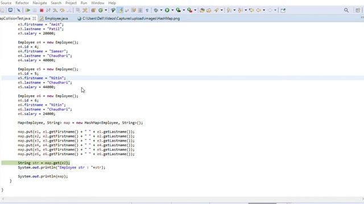Click the Forward navigation arrow
This screenshot has width=364, height=204.
(x=270, y=10)
